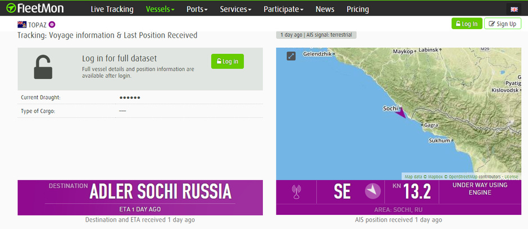The width and height of the screenshot is (528, 229).
Task: Click the Gelendzhik label on map
Action: (x=317, y=54)
